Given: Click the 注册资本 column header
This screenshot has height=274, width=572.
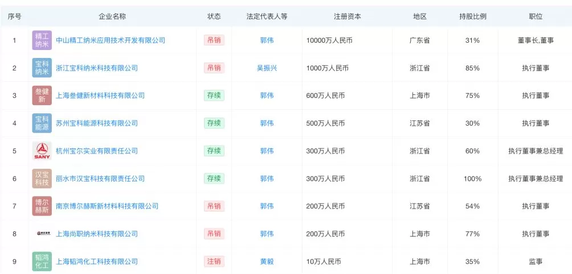Looking at the screenshot, I should [x=348, y=16].
